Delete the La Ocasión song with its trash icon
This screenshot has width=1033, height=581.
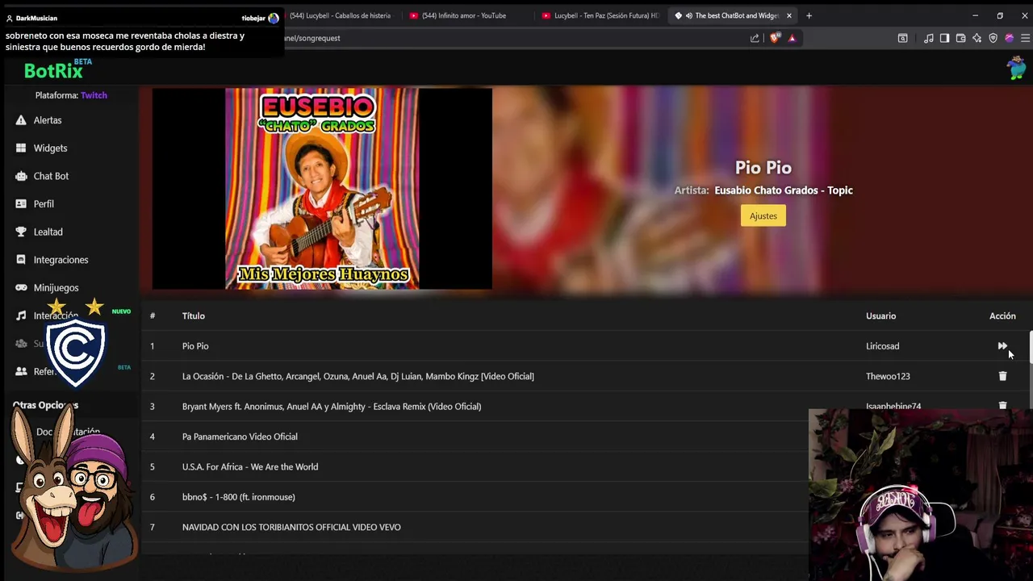pyautogui.click(x=1002, y=376)
